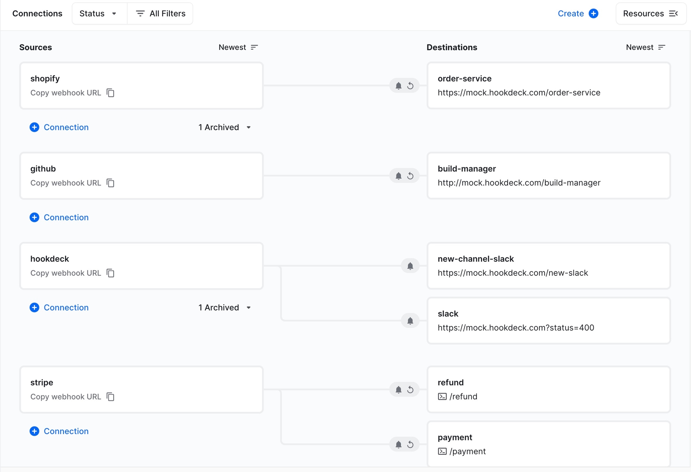Add a Connection under stripe
The height and width of the screenshot is (472, 691).
59,431
